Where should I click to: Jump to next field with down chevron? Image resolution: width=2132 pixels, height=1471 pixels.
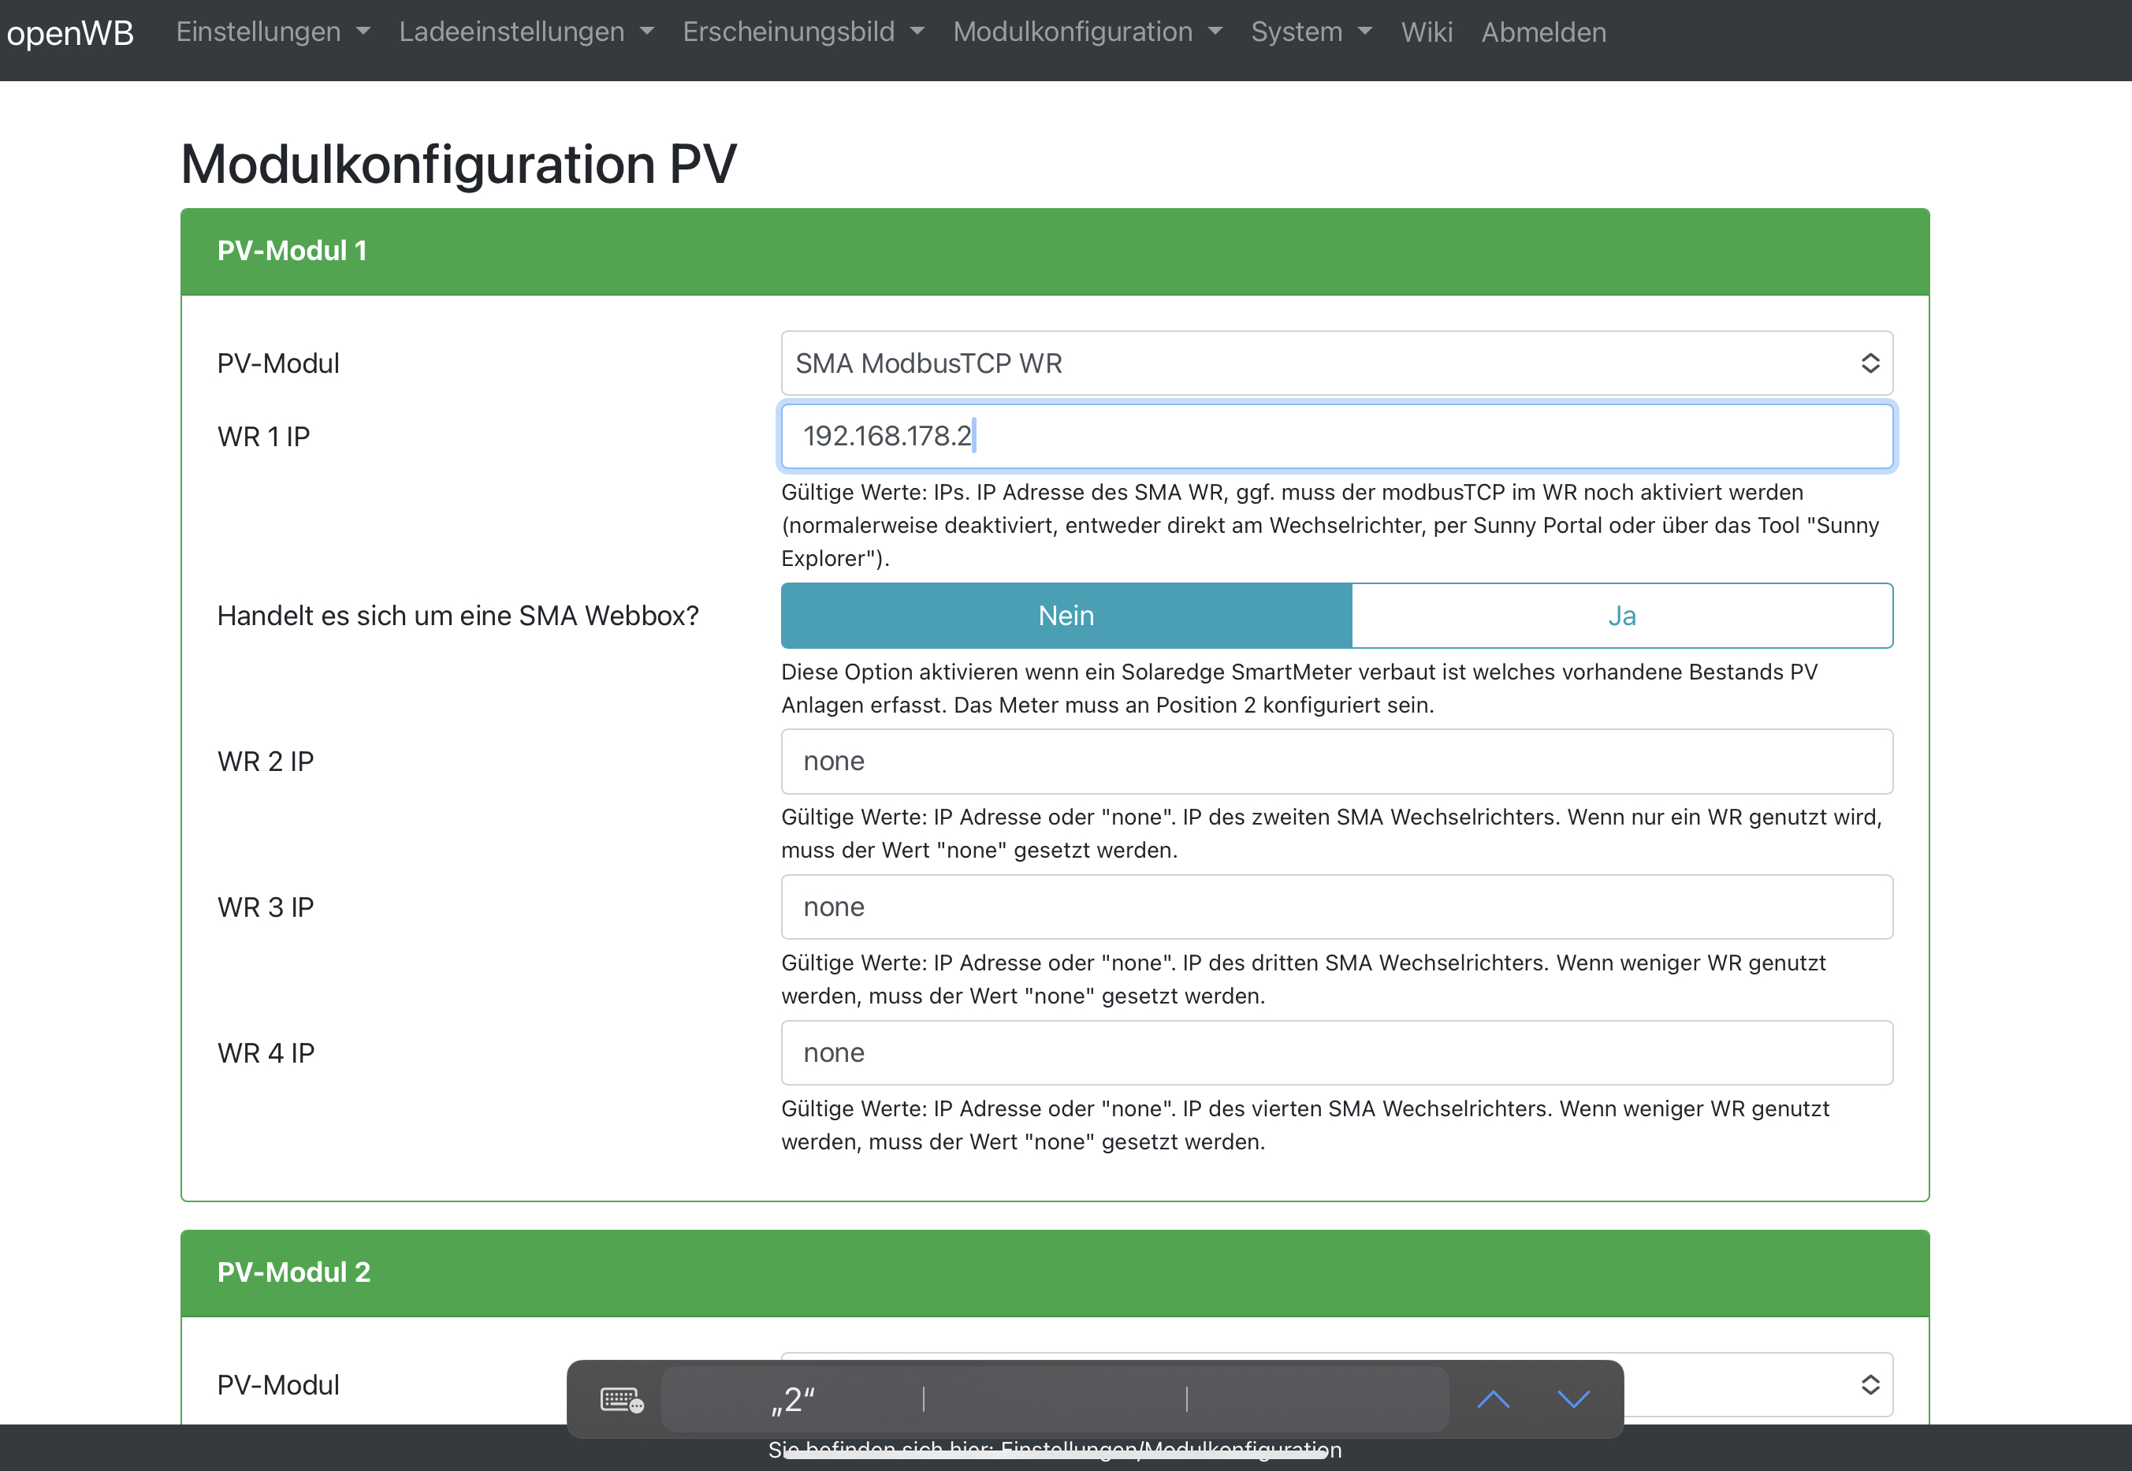(x=1572, y=1400)
